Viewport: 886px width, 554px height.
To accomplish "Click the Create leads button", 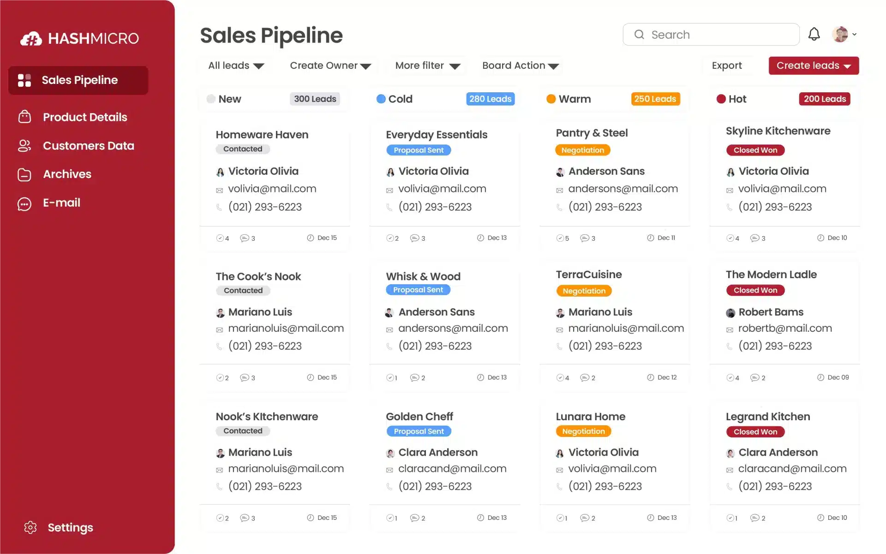I will click(x=814, y=66).
